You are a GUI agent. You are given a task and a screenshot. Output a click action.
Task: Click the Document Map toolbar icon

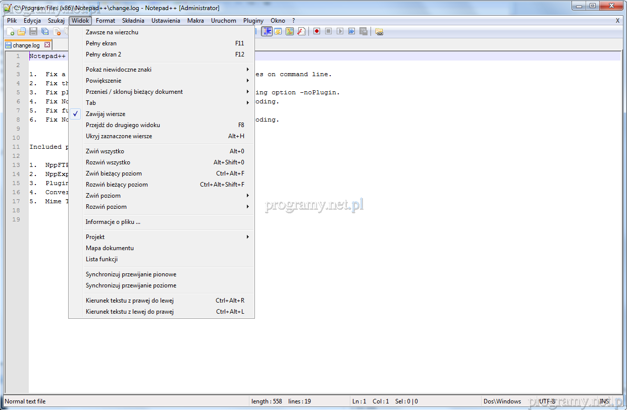tap(290, 31)
